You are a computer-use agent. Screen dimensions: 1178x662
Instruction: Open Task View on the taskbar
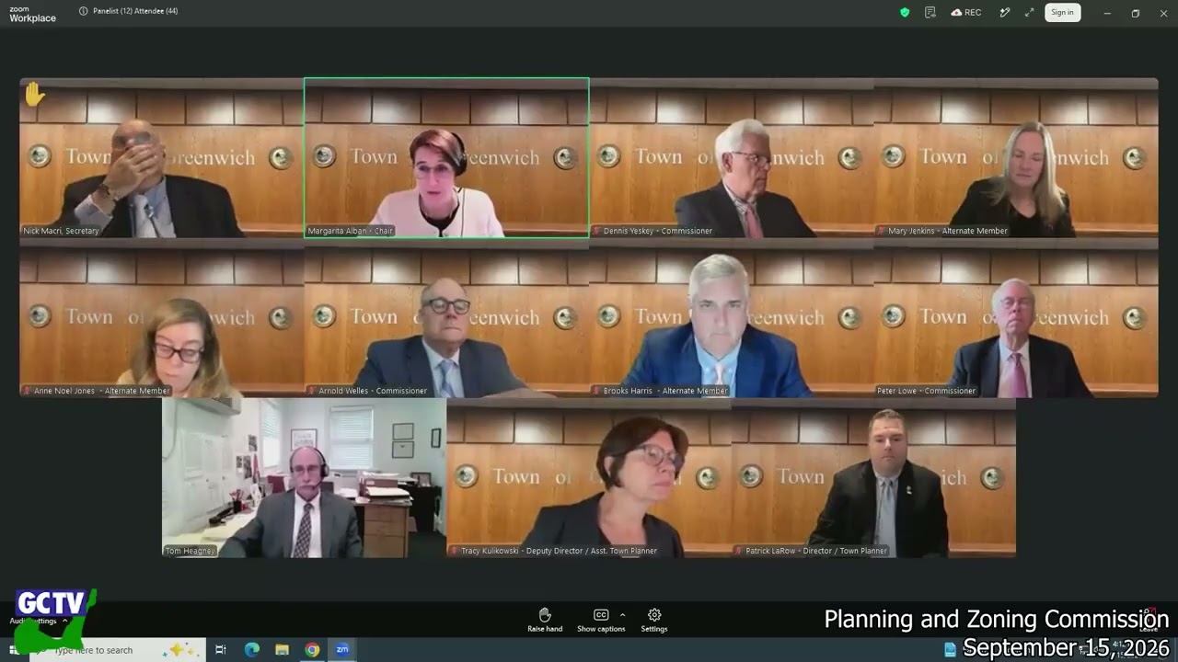pos(221,650)
